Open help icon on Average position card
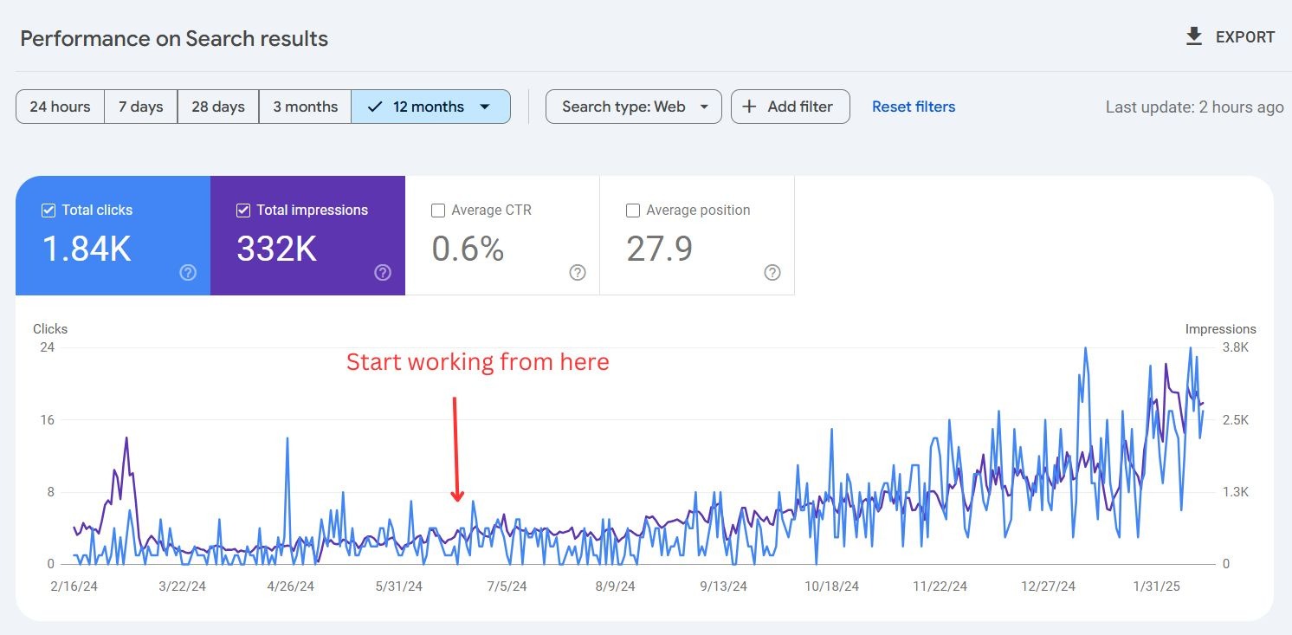This screenshot has width=1292, height=635. coord(772,273)
